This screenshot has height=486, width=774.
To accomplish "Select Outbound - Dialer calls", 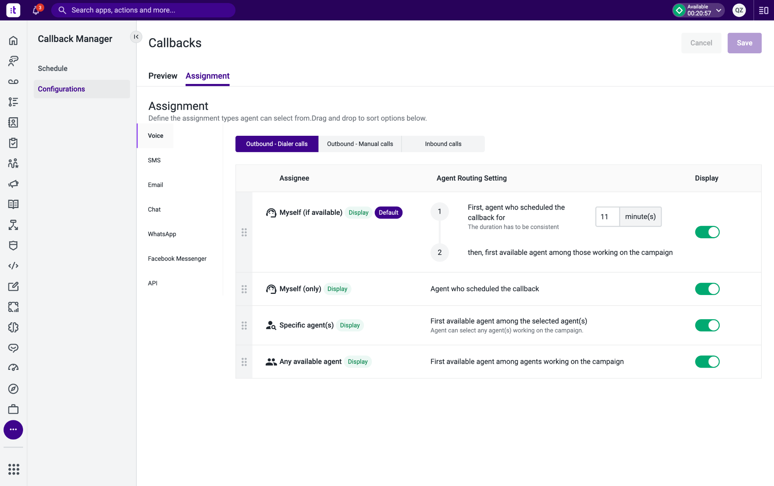I will 277,144.
